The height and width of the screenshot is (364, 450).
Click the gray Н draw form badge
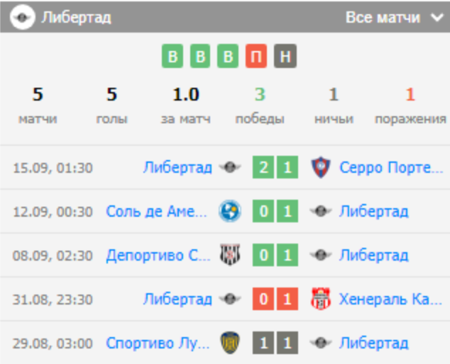[x=284, y=57]
